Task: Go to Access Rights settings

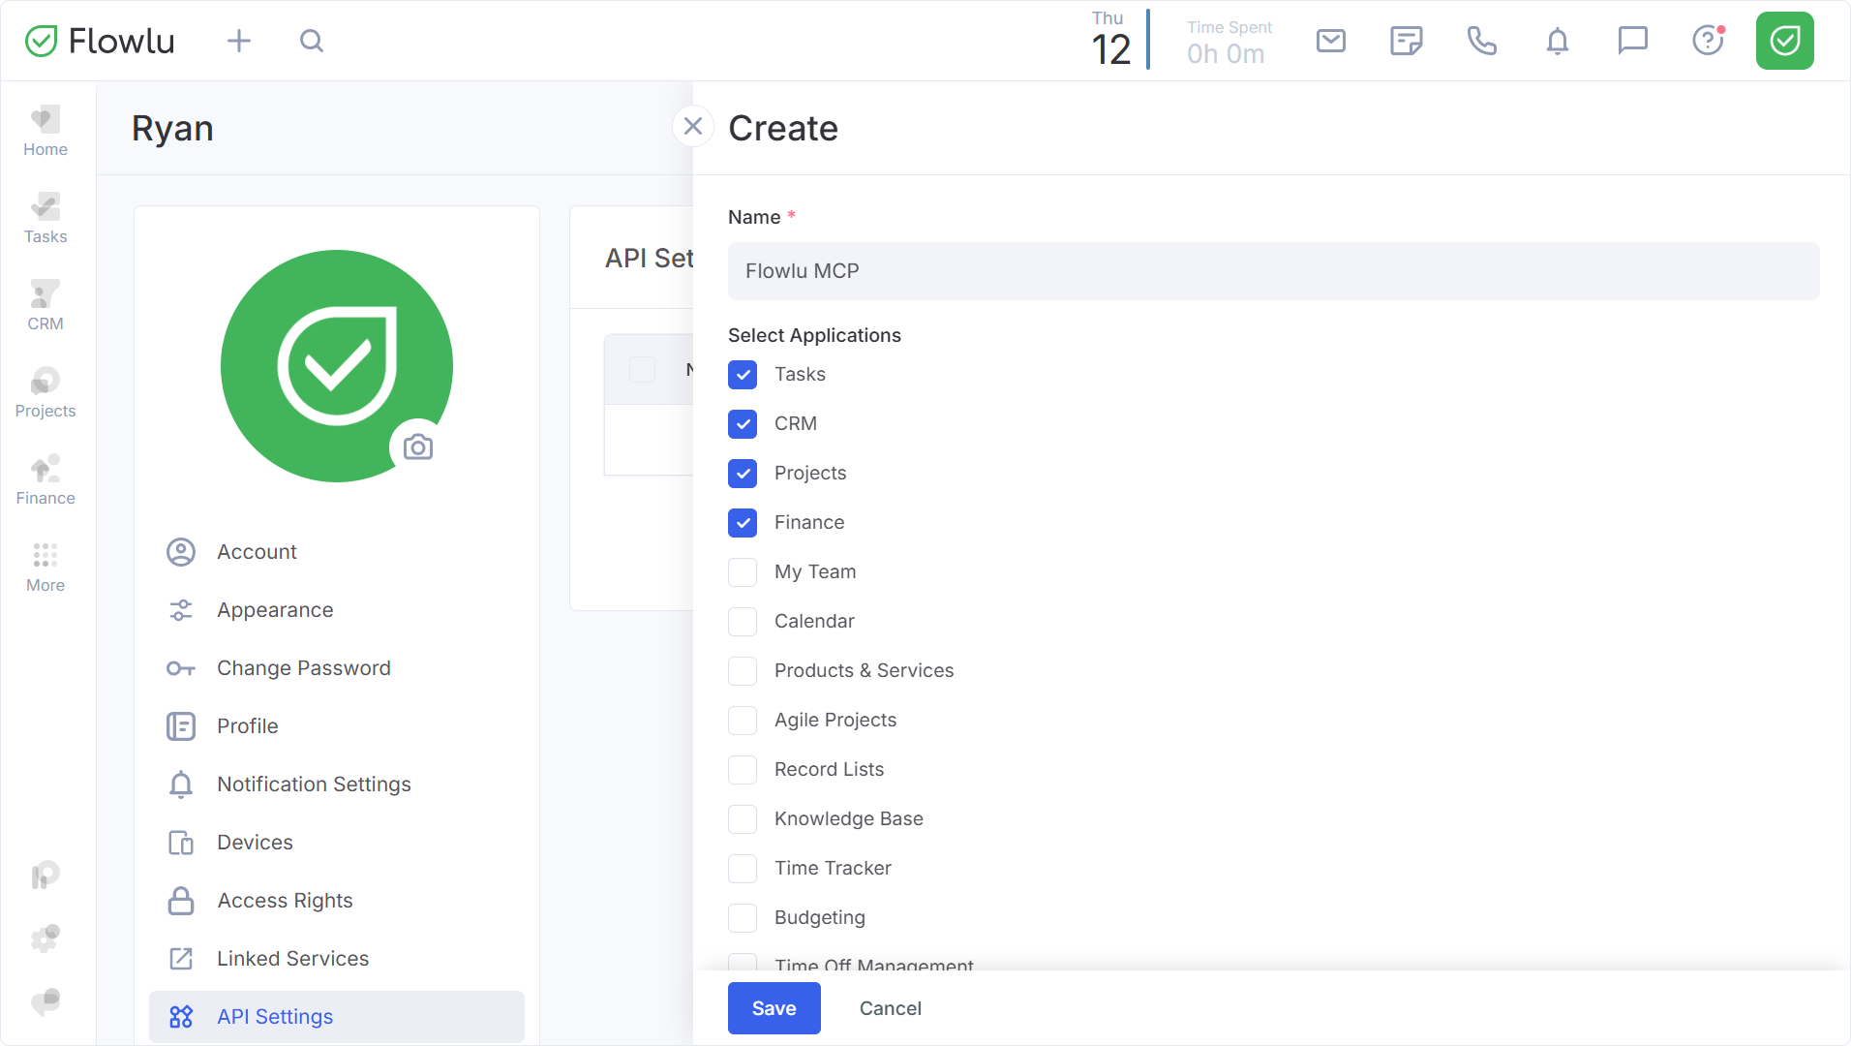Action: (x=285, y=901)
